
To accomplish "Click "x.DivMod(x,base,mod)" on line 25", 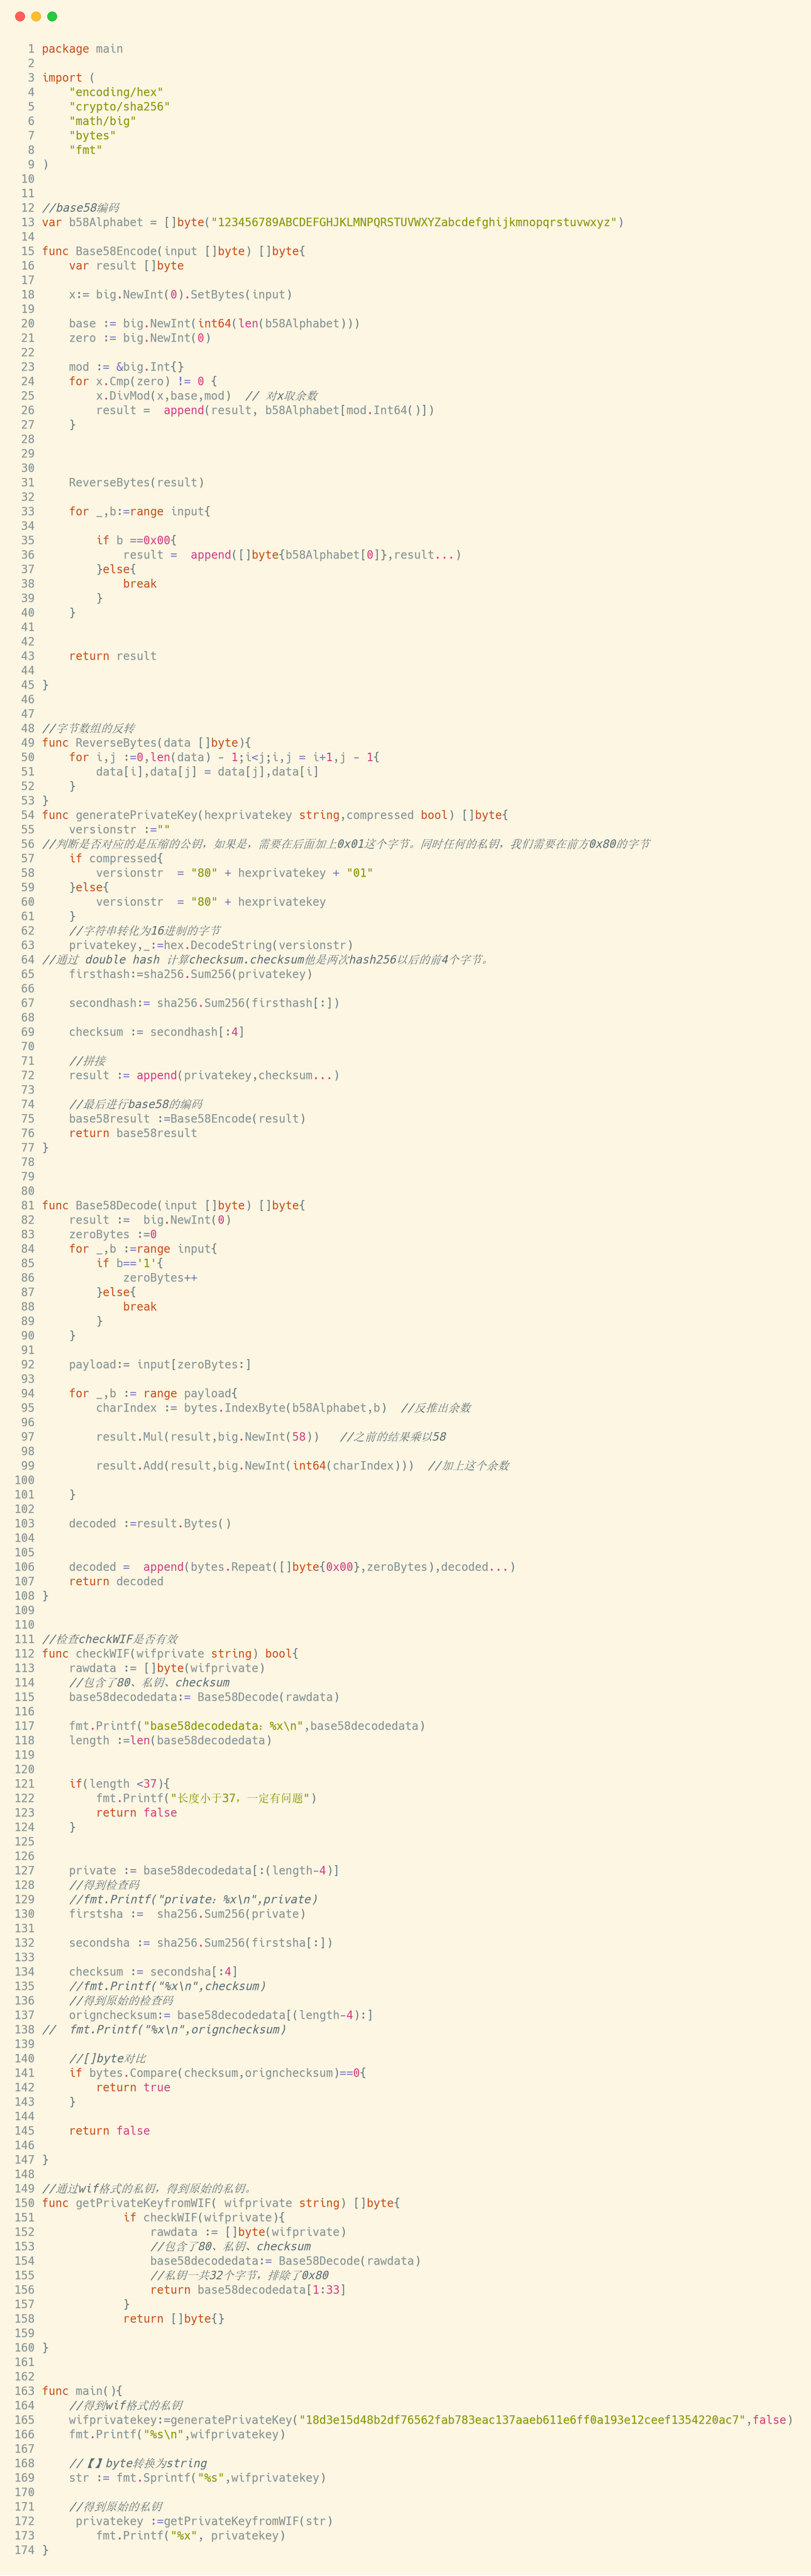I will click(164, 396).
